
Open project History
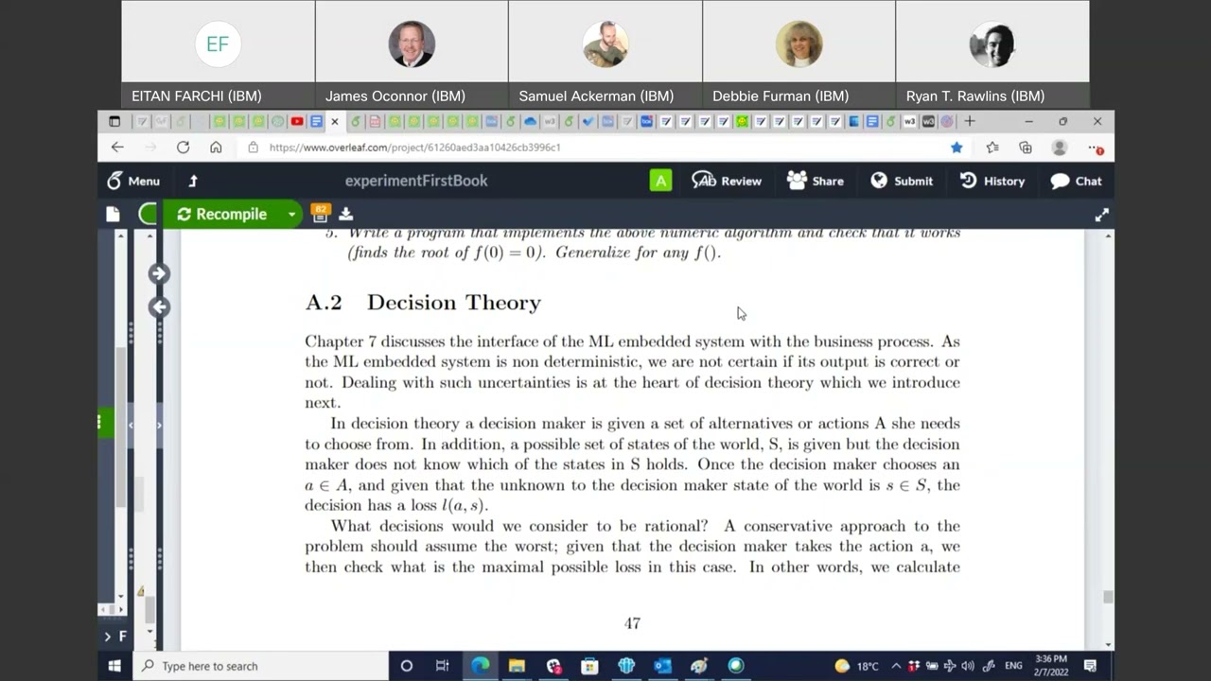(x=992, y=181)
